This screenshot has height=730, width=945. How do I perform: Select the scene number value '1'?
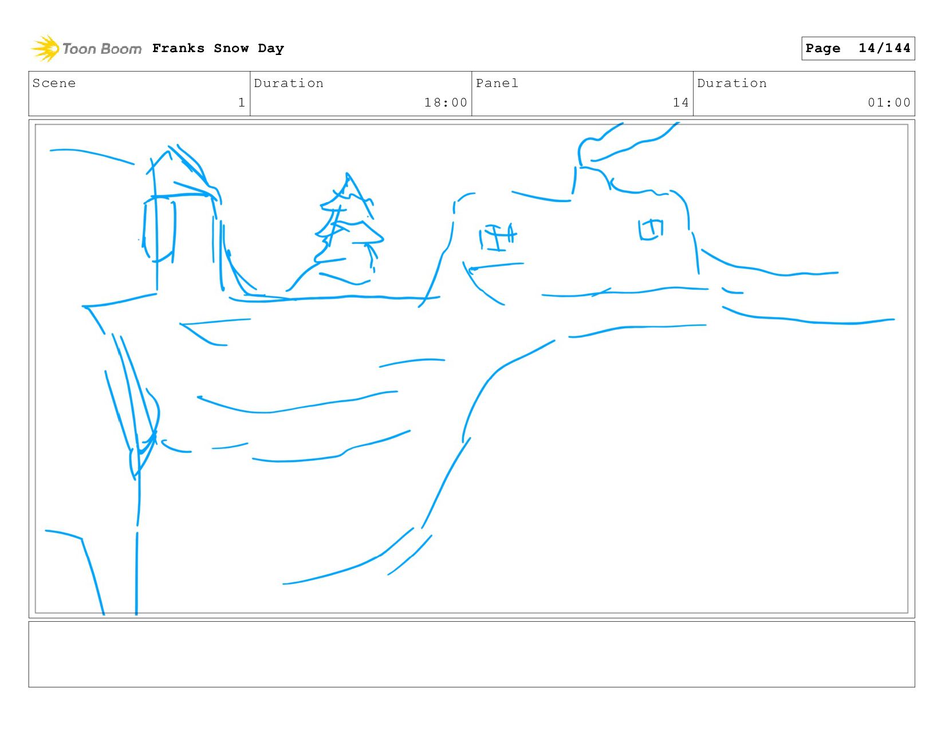pyautogui.click(x=242, y=102)
